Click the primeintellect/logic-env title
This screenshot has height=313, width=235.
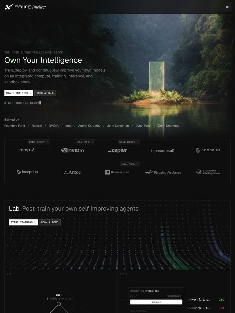pos(145,291)
